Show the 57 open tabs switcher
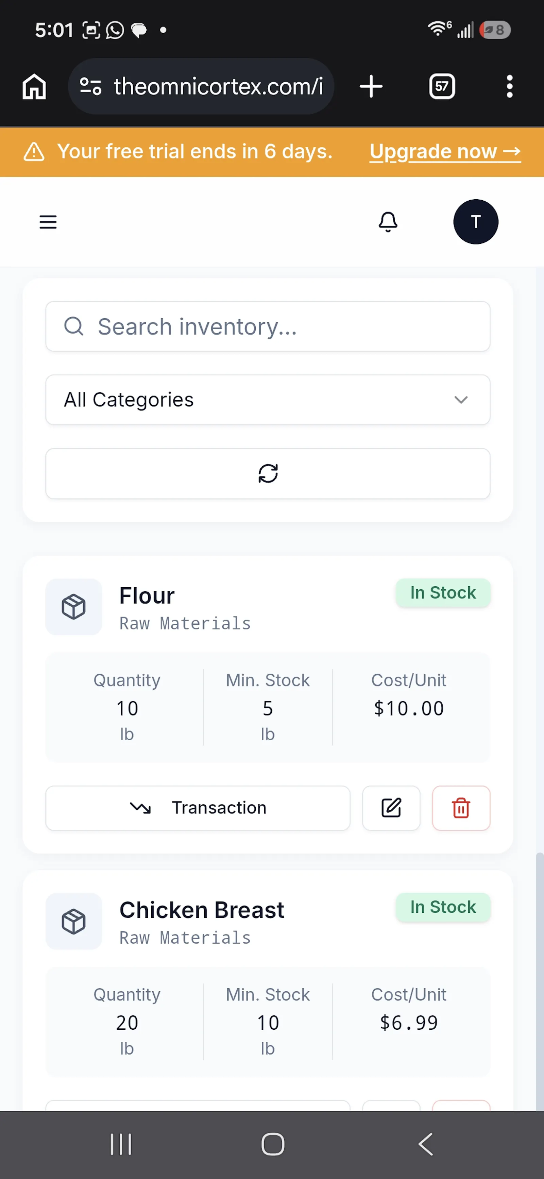This screenshot has height=1179, width=544. (442, 86)
